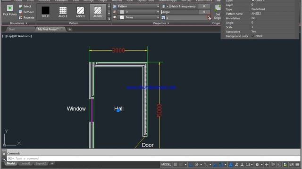Click the hatch pattern scale value field

(x=186, y=18)
